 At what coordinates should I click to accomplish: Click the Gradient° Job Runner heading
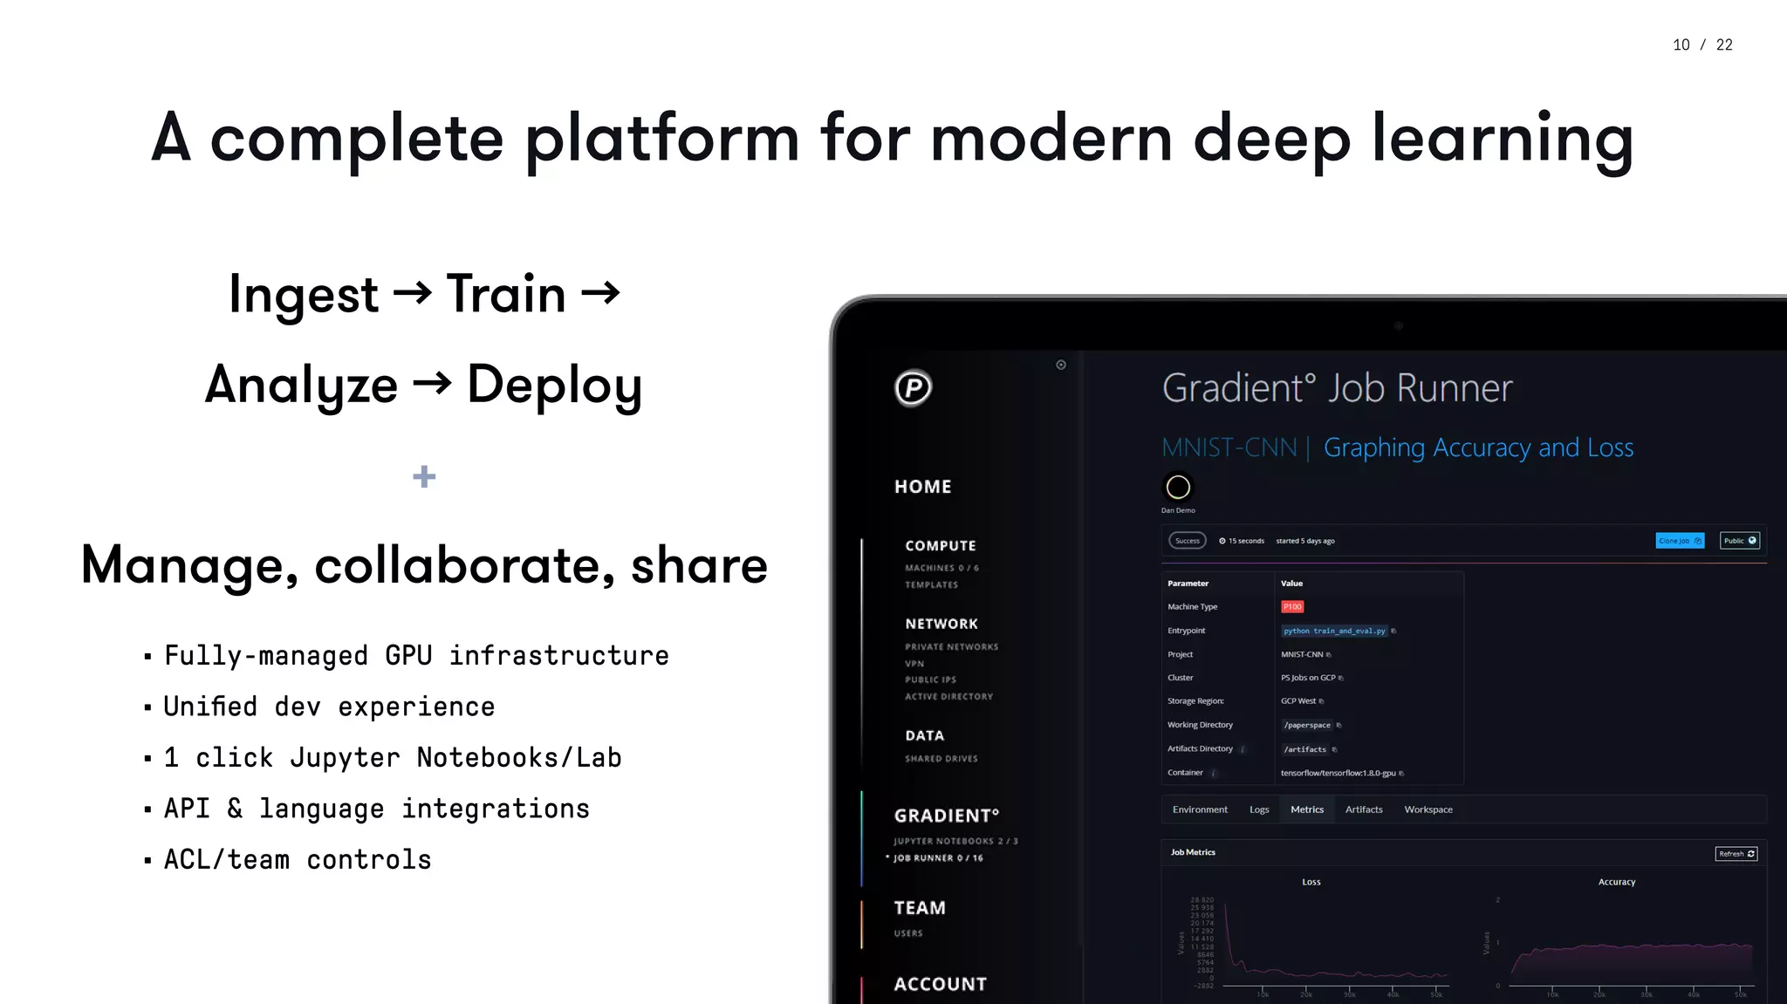[x=1337, y=388]
